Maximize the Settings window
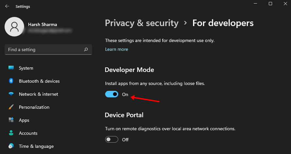Viewport: 291px width, 154px height. [270, 4]
